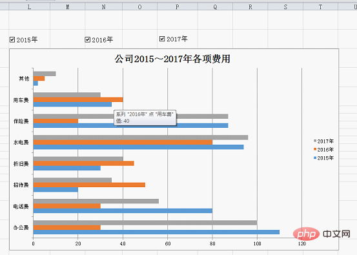Select column P header
Viewport: 357px width, 255px height.
[x=178, y=7]
